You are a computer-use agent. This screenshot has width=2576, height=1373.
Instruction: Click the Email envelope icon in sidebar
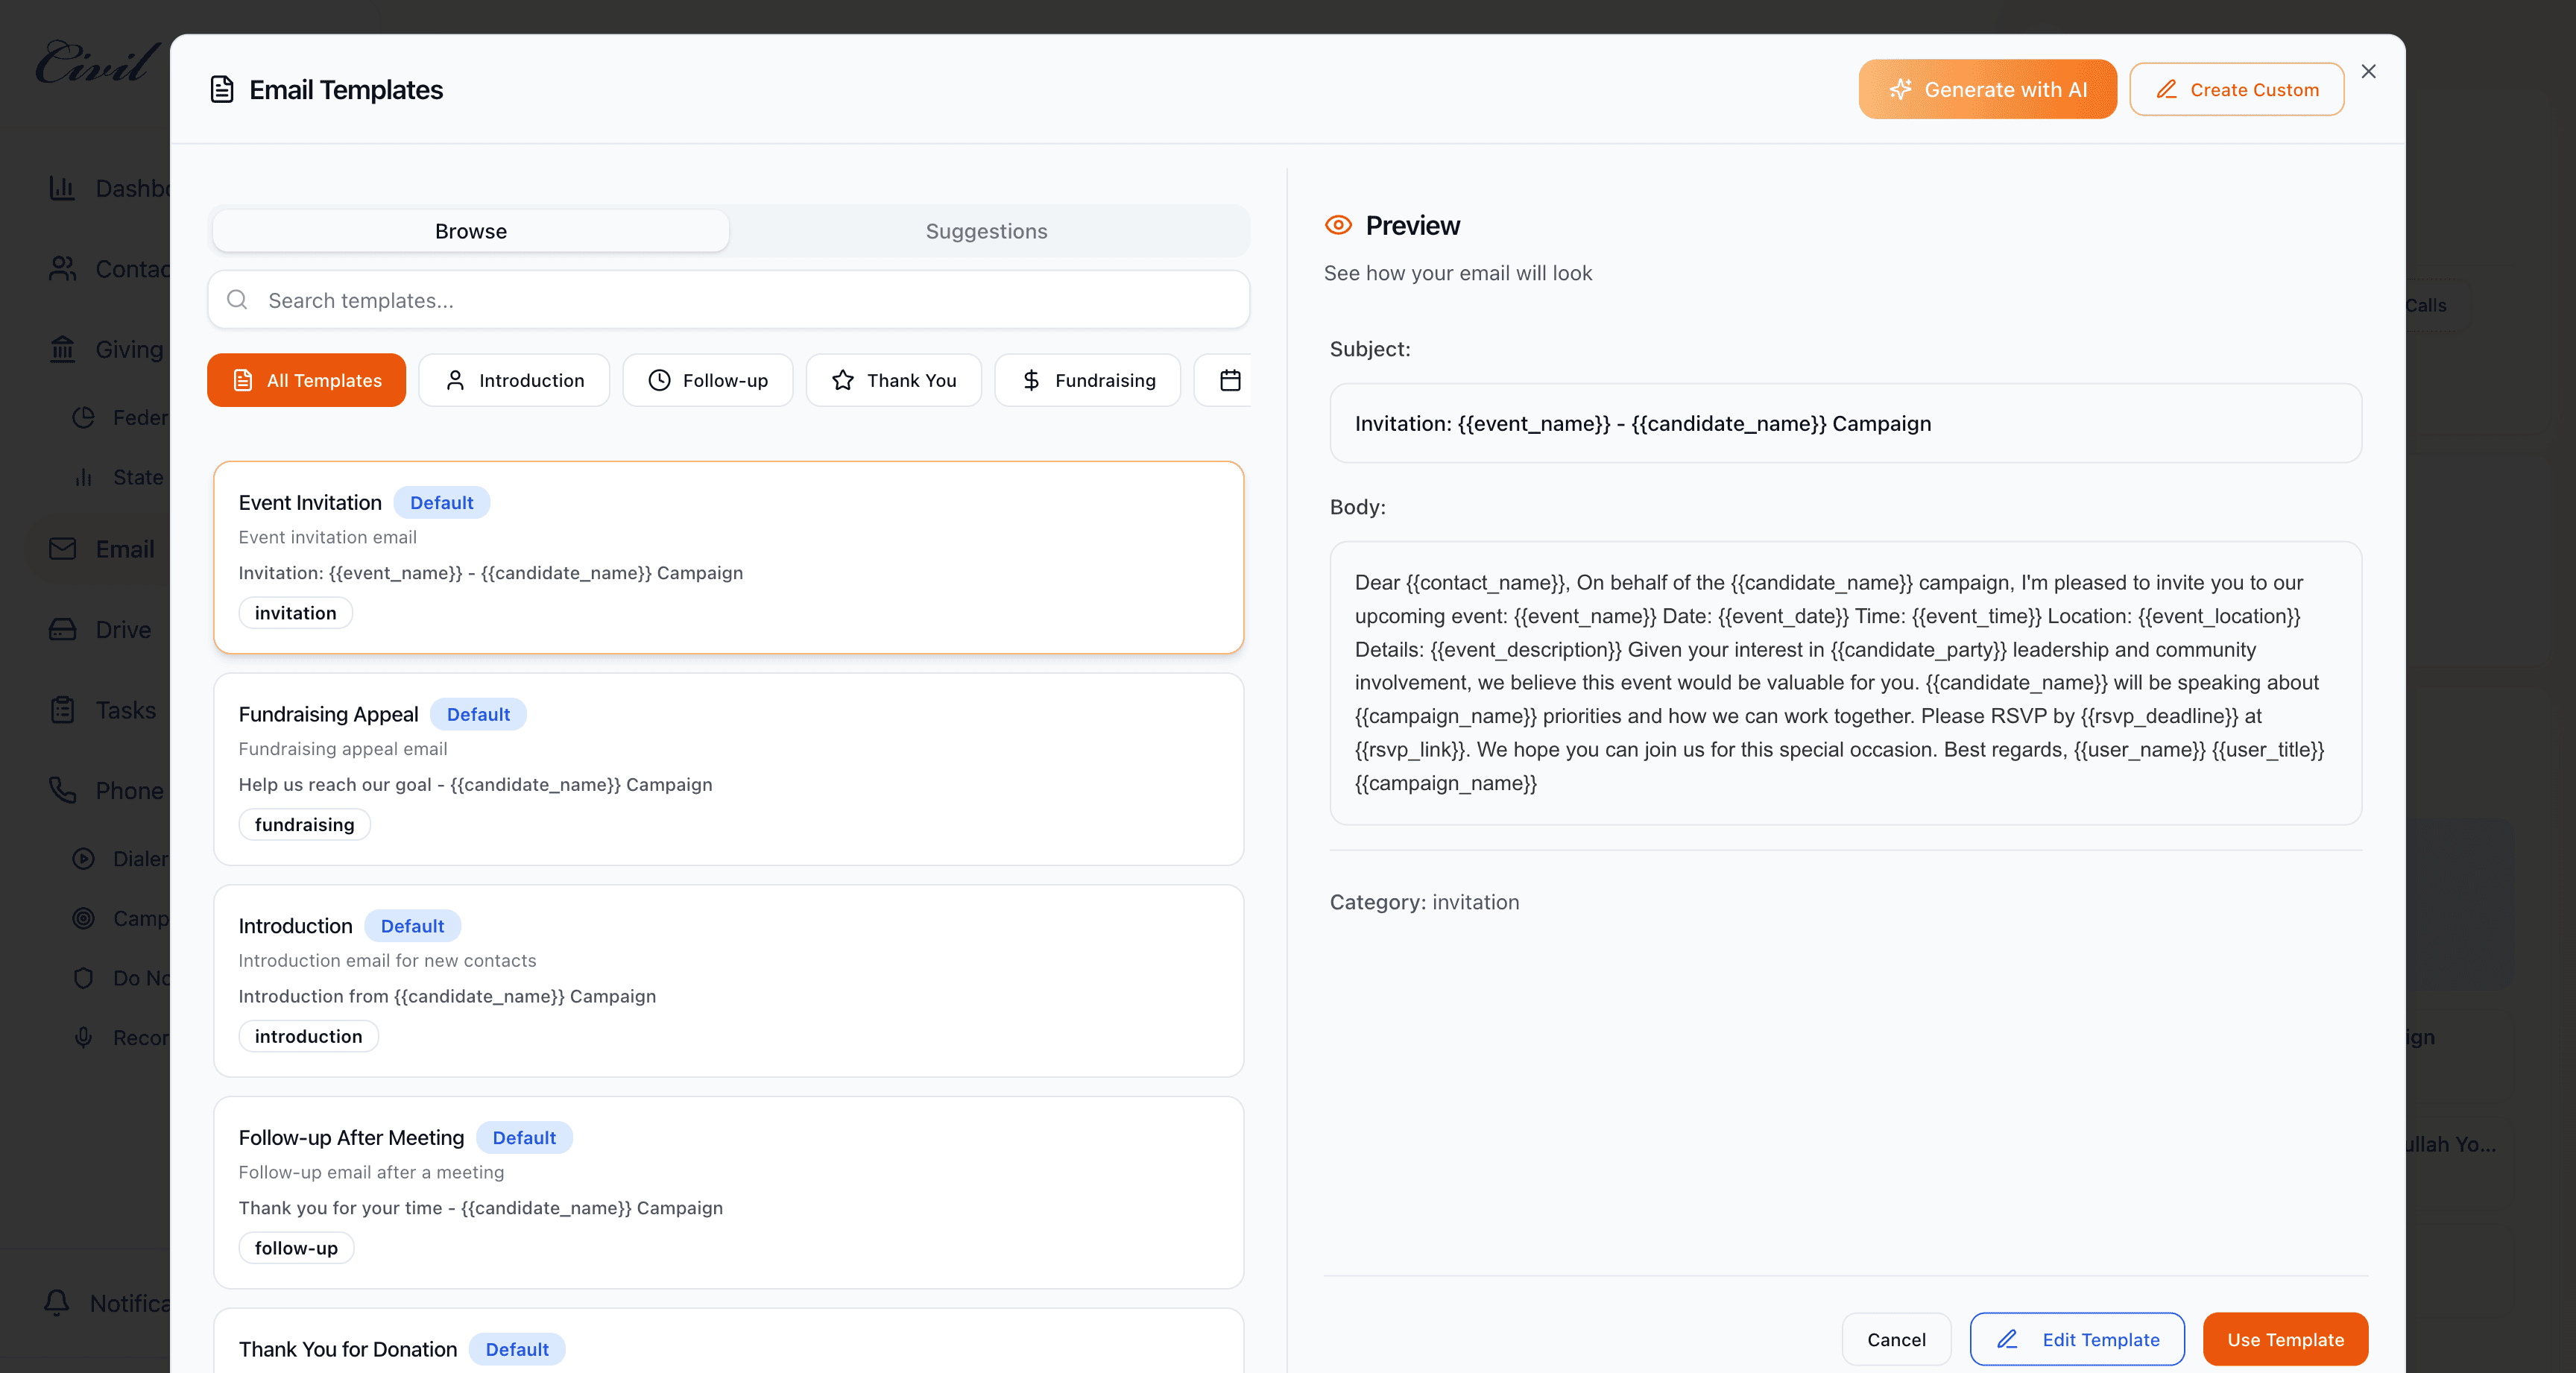(62, 549)
